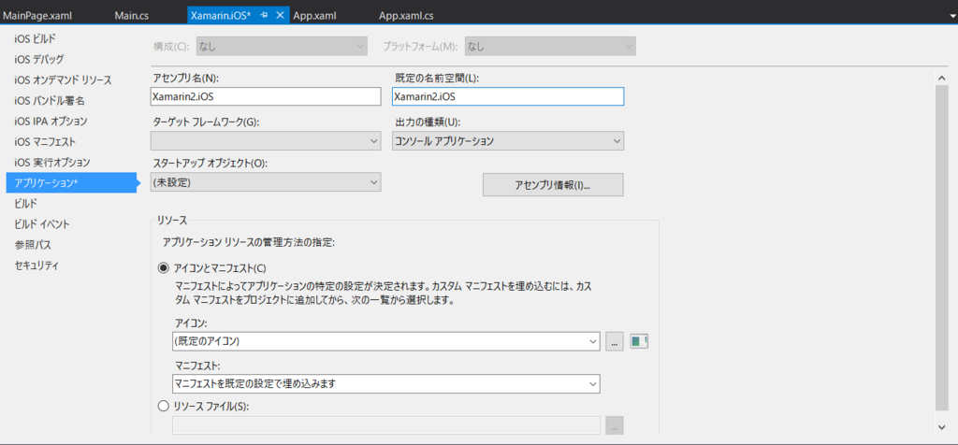Open iOS マニフェスト page
The image size is (958, 445).
tap(45, 141)
